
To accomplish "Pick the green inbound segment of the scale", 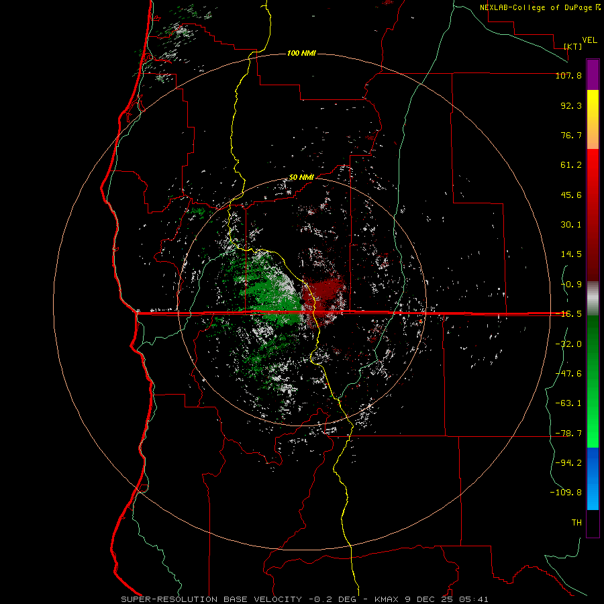I will [x=593, y=381].
